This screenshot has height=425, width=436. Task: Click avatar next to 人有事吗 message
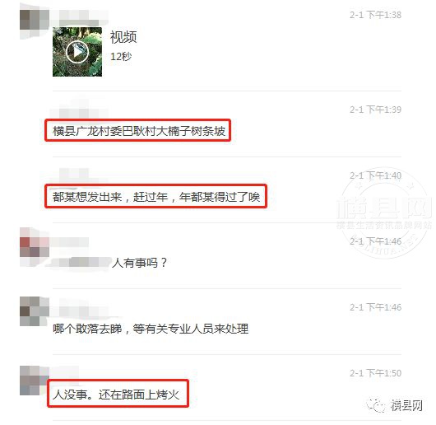[x=35, y=247]
